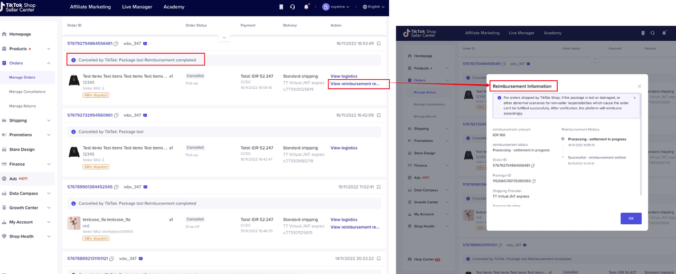Open order ID 576789901384452545 link
This screenshot has height=274, width=676.
90,187
